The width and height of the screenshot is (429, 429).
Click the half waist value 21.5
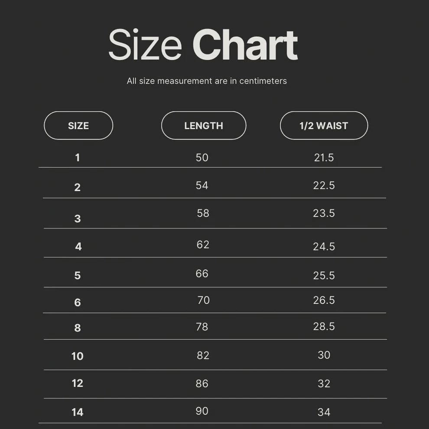324,158
